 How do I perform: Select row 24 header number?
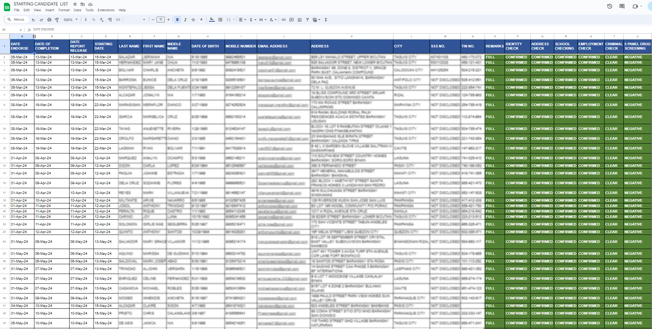pos(4,241)
